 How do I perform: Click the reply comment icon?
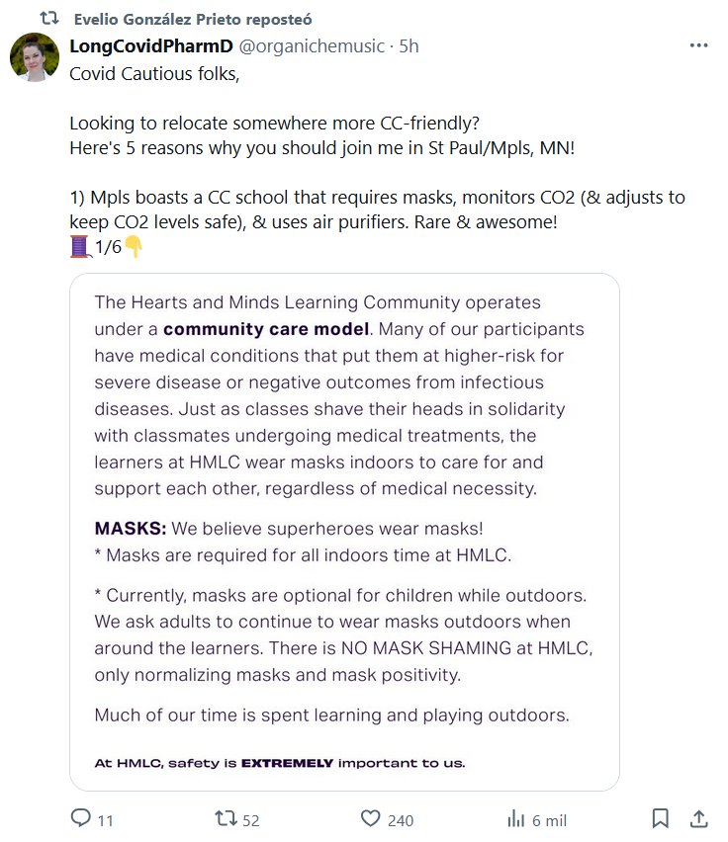(81, 819)
